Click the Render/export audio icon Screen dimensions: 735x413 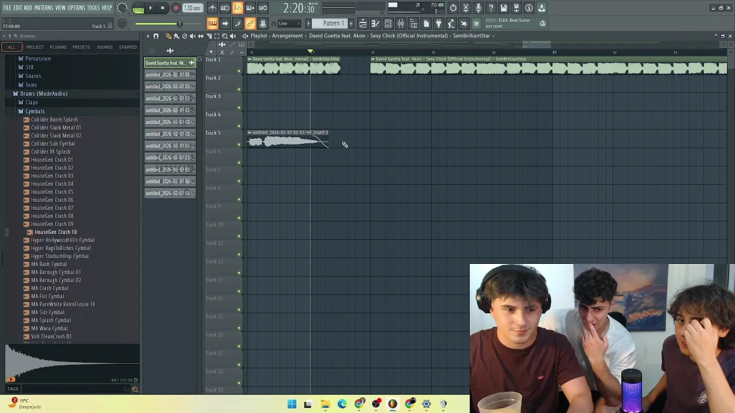pyautogui.click(x=516, y=8)
